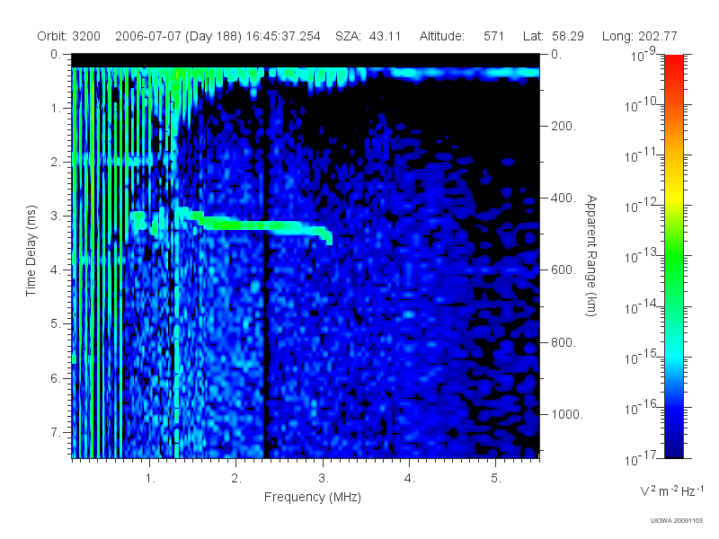Click the '10^-12' colorbar tick label
Screen dimensions: 719x539
point(643,206)
